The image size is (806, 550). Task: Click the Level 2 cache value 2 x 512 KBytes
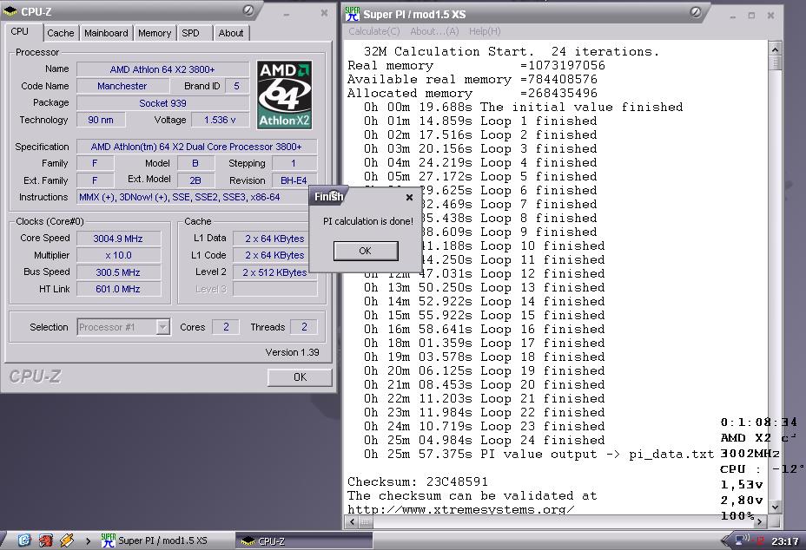(274, 272)
